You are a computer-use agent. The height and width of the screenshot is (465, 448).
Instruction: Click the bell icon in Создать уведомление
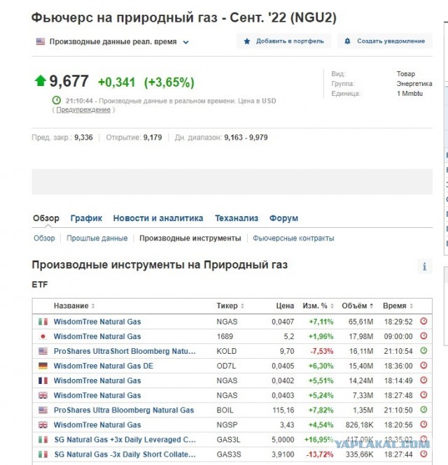pyautogui.click(x=347, y=41)
